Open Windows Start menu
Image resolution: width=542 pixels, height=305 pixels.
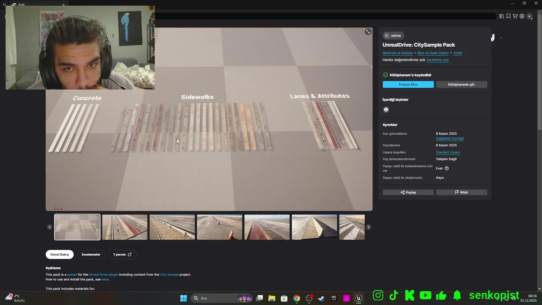(x=183, y=298)
